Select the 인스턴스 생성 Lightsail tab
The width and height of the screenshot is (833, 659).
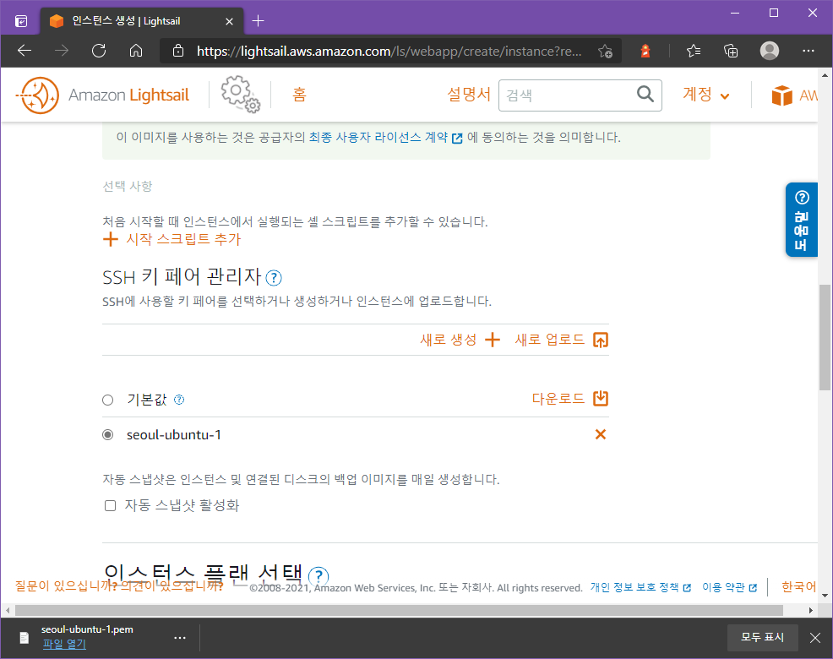pos(143,21)
